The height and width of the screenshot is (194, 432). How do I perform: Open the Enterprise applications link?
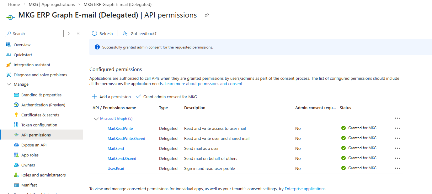(305, 189)
